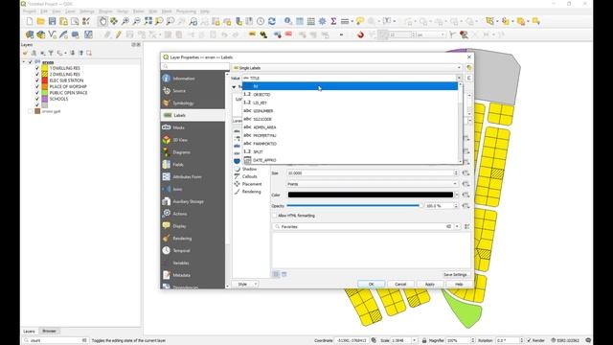Switch to the Browser panel tab

(x=49, y=331)
